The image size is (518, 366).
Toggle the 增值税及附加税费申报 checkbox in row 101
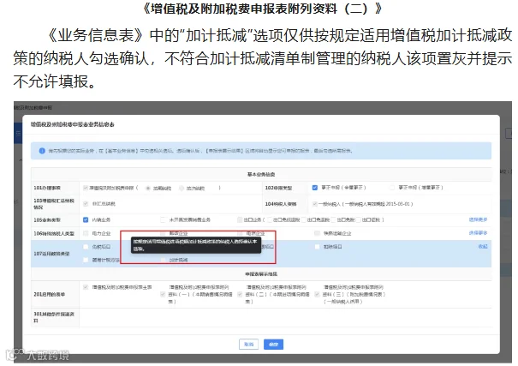coord(86,188)
